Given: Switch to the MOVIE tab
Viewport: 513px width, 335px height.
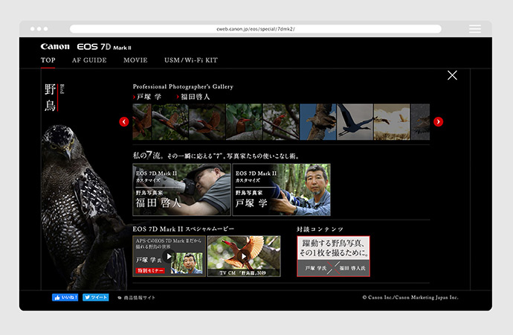Looking at the screenshot, I should (x=135, y=60).
